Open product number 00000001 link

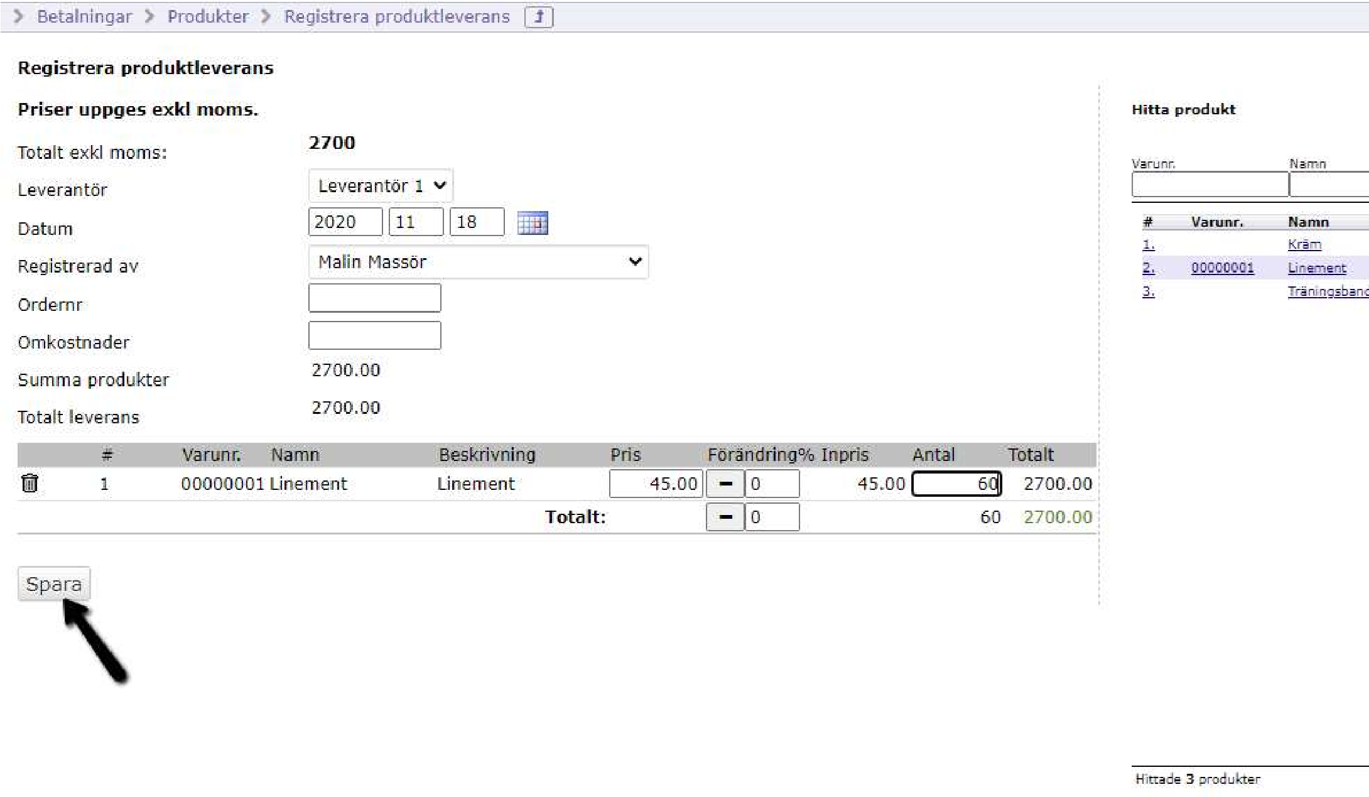pos(1222,268)
